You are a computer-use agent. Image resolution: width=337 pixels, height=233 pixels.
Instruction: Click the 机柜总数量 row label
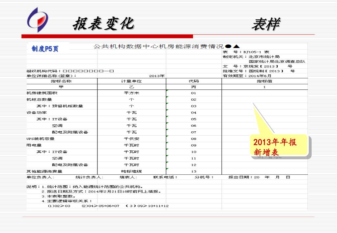click(x=39, y=99)
